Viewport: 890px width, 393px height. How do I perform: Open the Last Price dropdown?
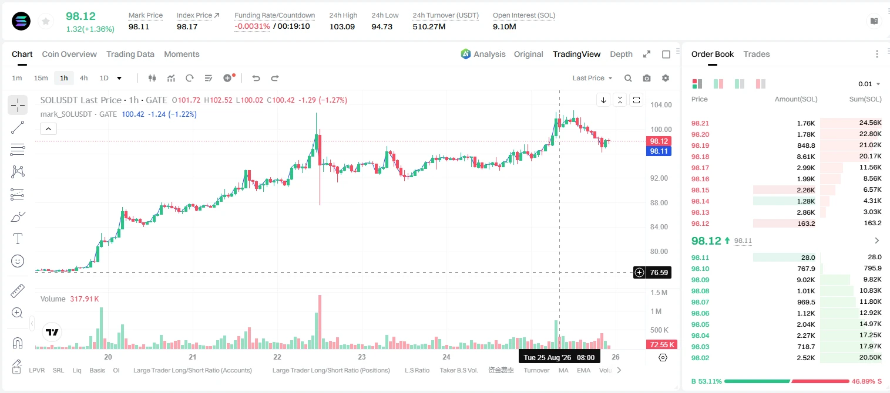592,78
